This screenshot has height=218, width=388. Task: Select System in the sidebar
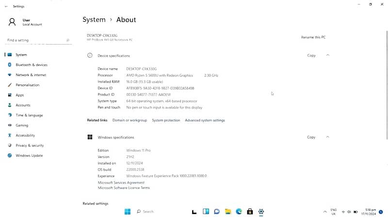21,55
